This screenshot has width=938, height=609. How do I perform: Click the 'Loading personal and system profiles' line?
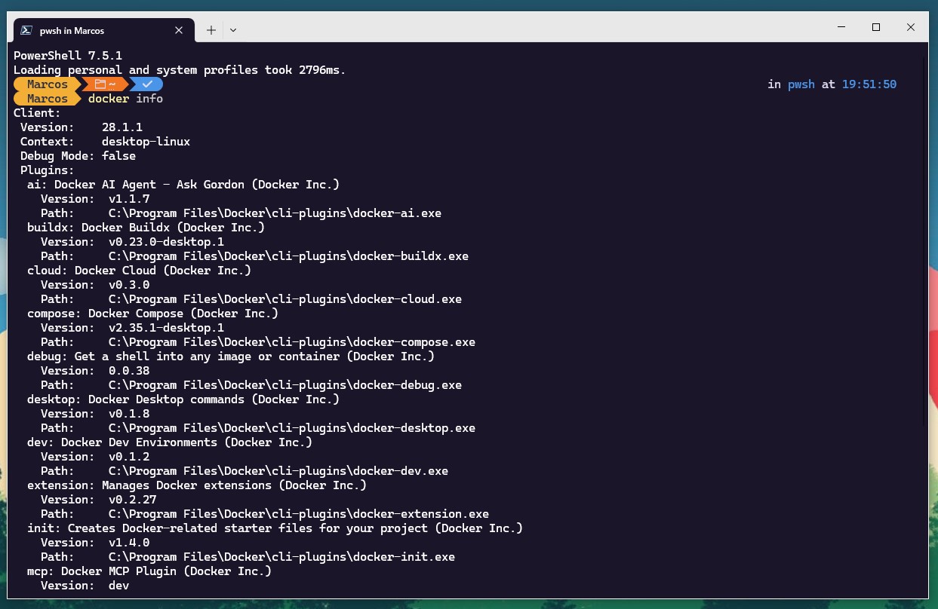click(180, 70)
